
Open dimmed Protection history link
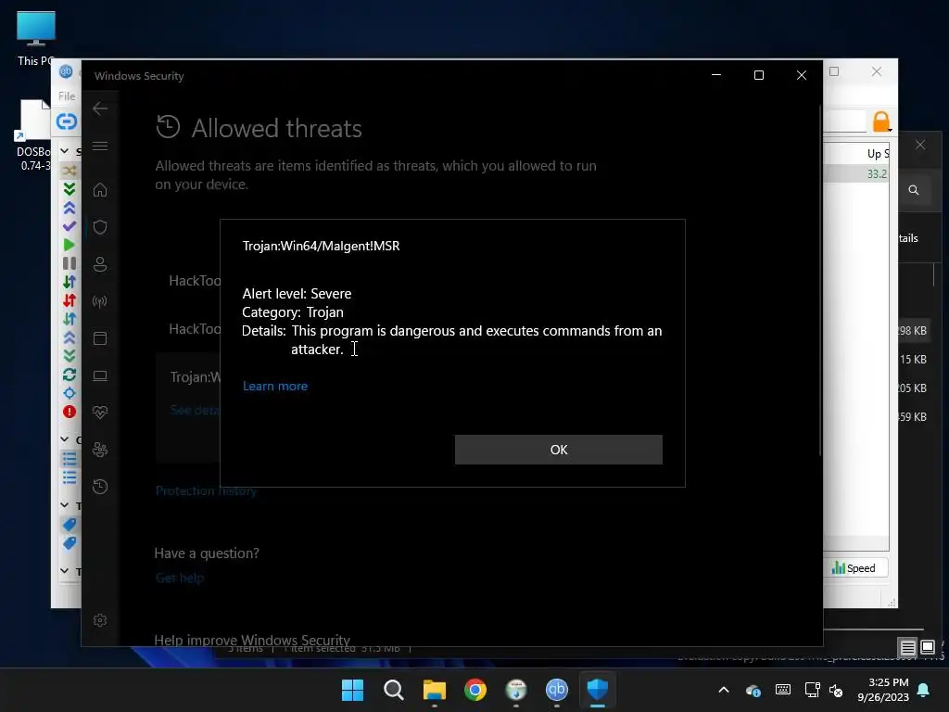[206, 491]
